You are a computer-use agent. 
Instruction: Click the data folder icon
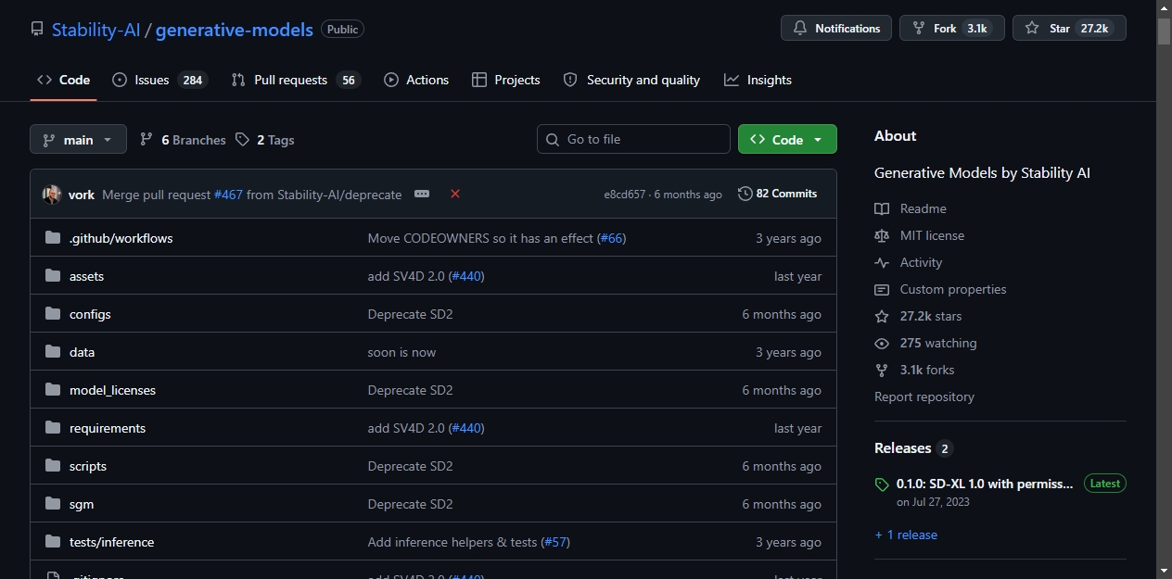pos(53,352)
